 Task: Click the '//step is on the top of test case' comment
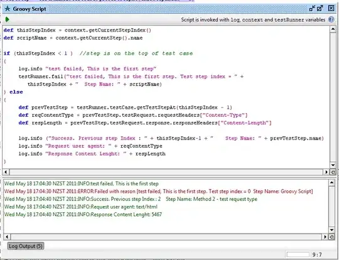(x=136, y=53)
